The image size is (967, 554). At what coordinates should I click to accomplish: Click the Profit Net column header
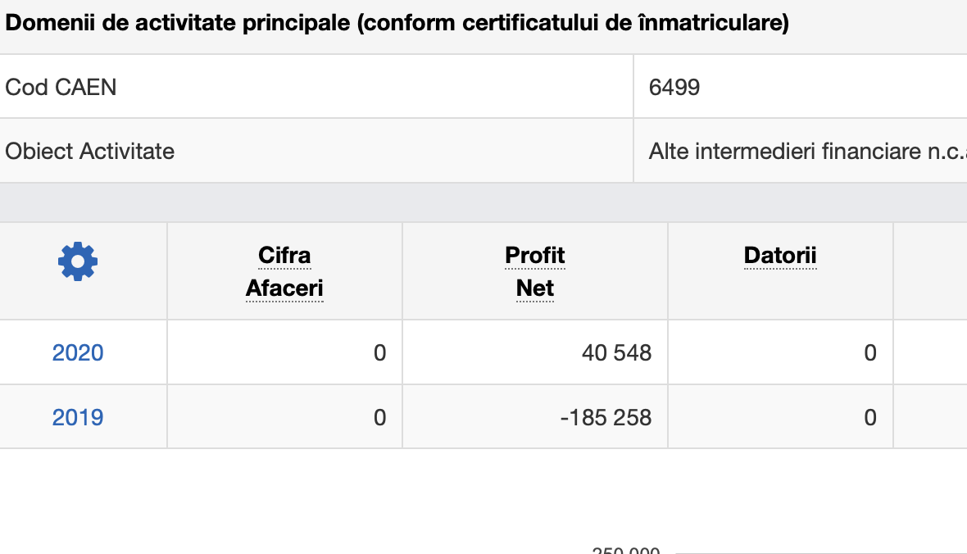click(x=535, y=271)
